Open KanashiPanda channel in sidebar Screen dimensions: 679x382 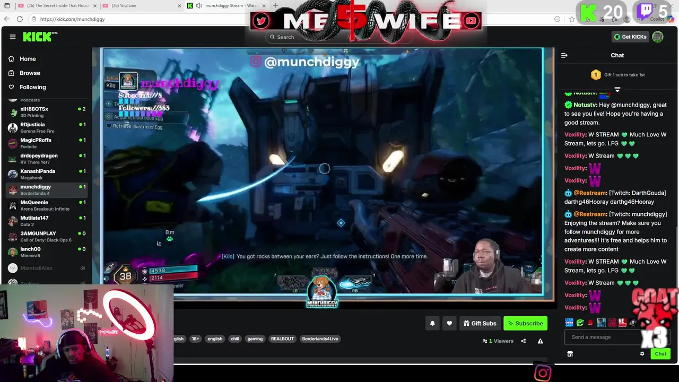pyautogui.click(x=47, y=174)
